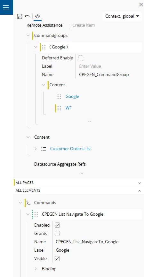Check the Grants checkbox
This screenshot has height=277, width=144.
(x=57, y=233)
